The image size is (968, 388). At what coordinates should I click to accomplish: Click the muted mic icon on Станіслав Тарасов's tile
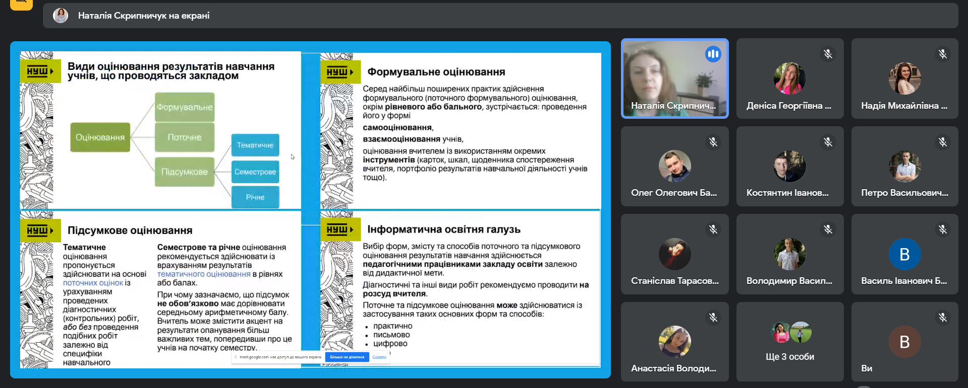(x=713, y=229)
